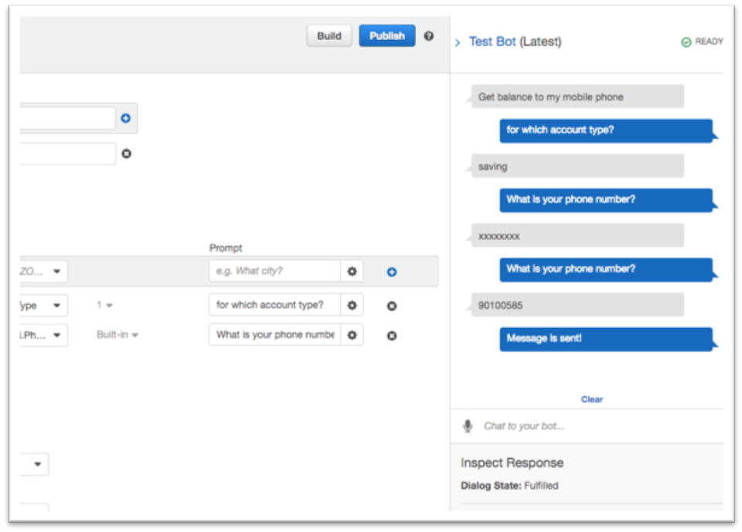Add utterance with top blue plus icon

click(126, 118)
